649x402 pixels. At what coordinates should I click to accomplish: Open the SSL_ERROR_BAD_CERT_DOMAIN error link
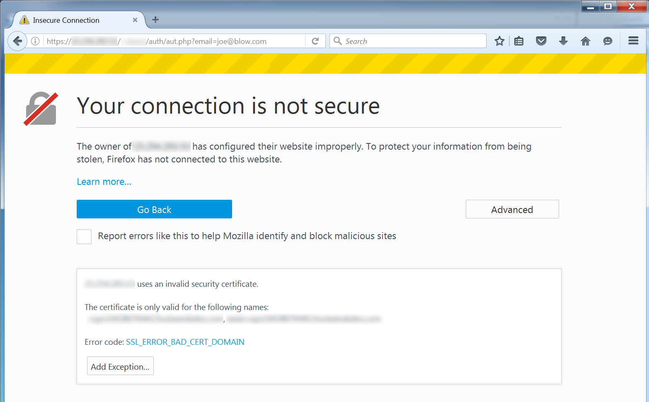[x=185, y=342]
